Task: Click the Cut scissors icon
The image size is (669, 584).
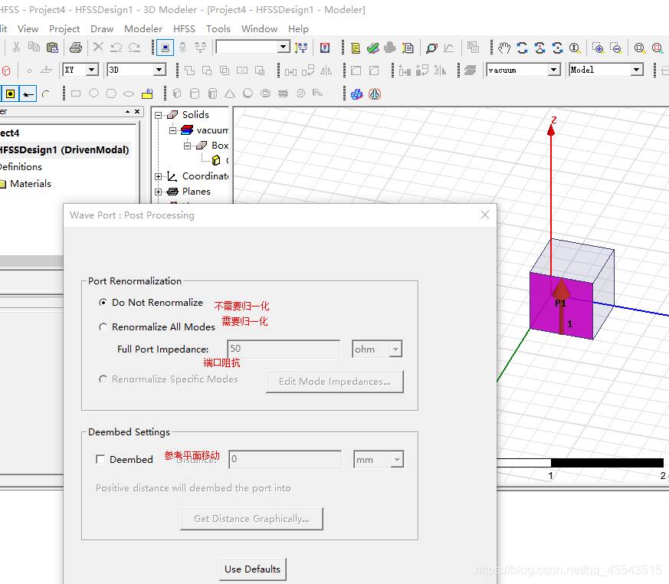Action: (16, 47)
